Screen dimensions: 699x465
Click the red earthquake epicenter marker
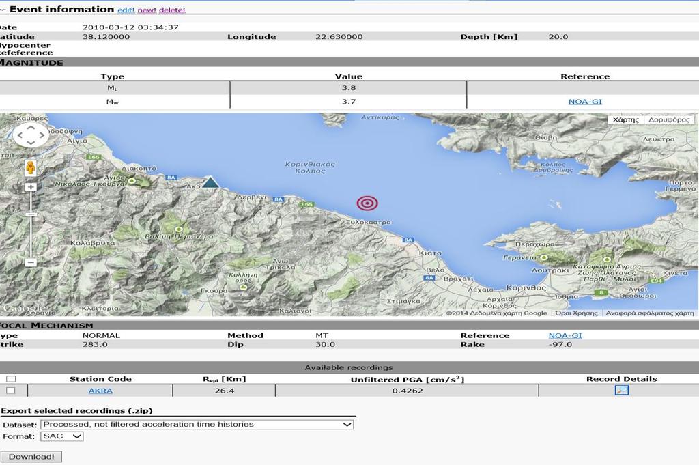pos(367,203)
